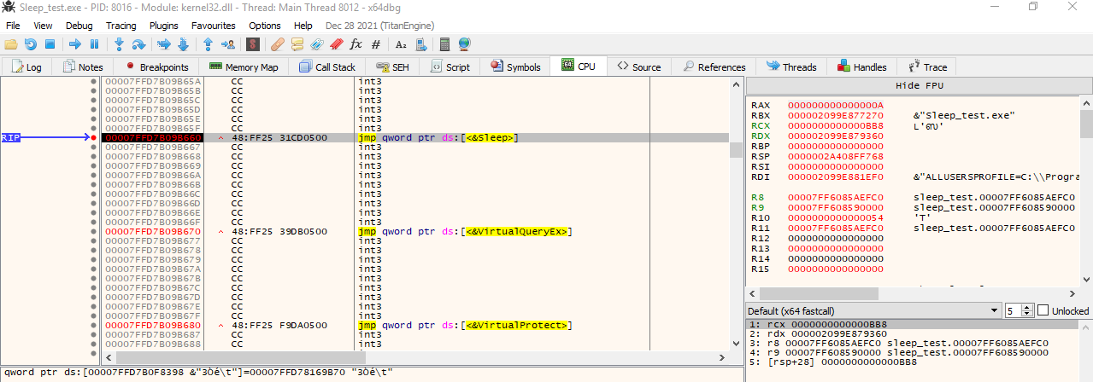Viewport: 1093px width, 382px height.
Task: Click the RSP register value 0000002A408FF768
Action: pyautogui.click(x=835, y=156)
